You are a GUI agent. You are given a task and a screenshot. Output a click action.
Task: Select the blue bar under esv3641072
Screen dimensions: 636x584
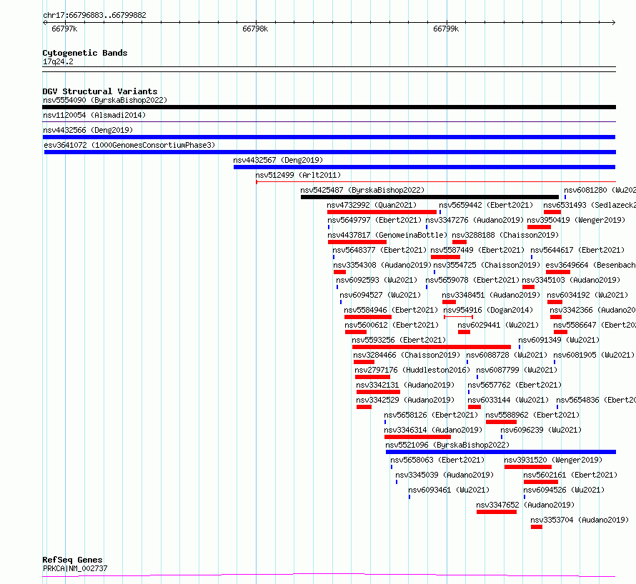pyautogui.click(x=329, y=152)
